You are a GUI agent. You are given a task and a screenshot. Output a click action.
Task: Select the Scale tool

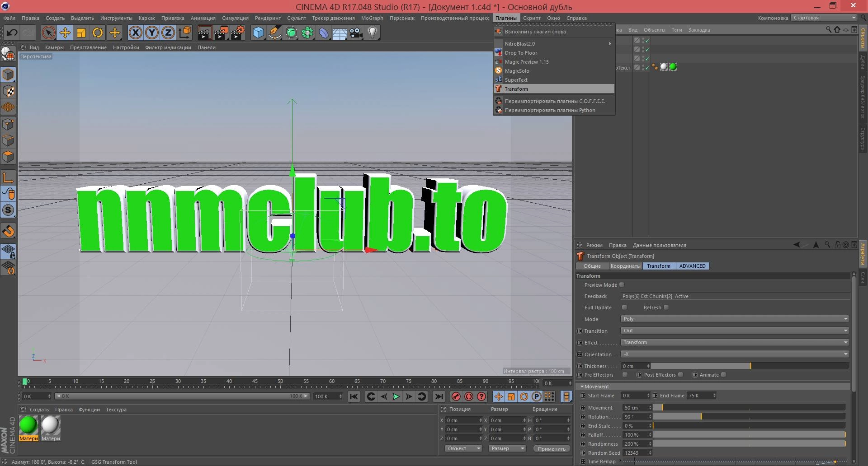click(x=81, y=33)
